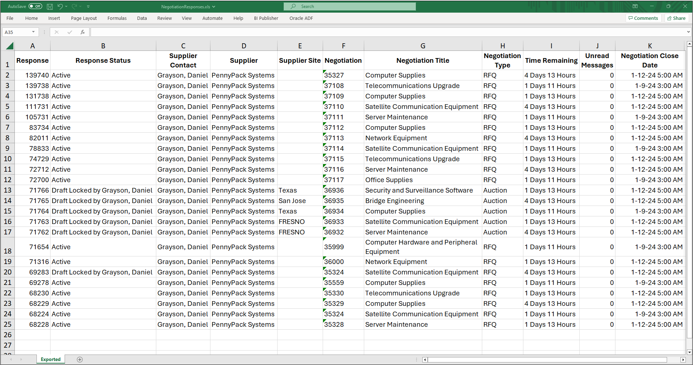
Task: Switch to the BI Publisher tab
Action: (x=266, y=18)
